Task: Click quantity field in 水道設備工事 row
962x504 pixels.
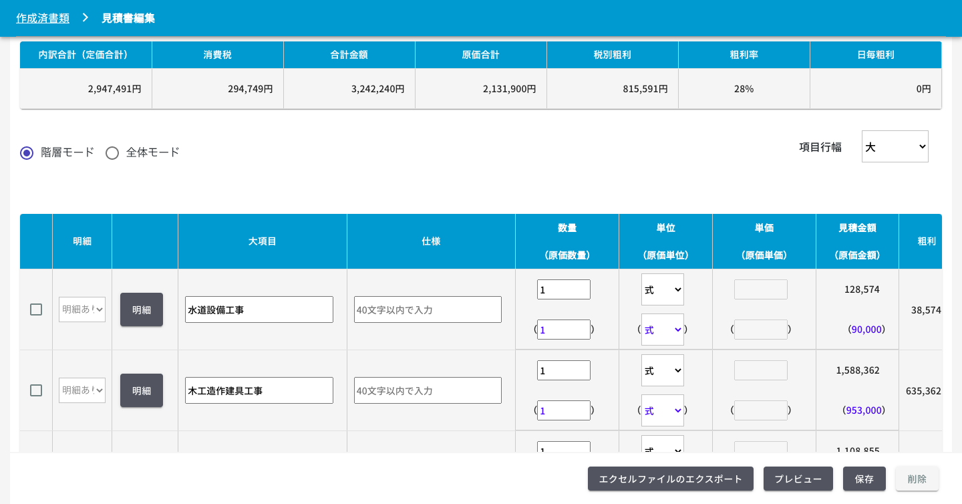Action: click(x=564, y=289)
